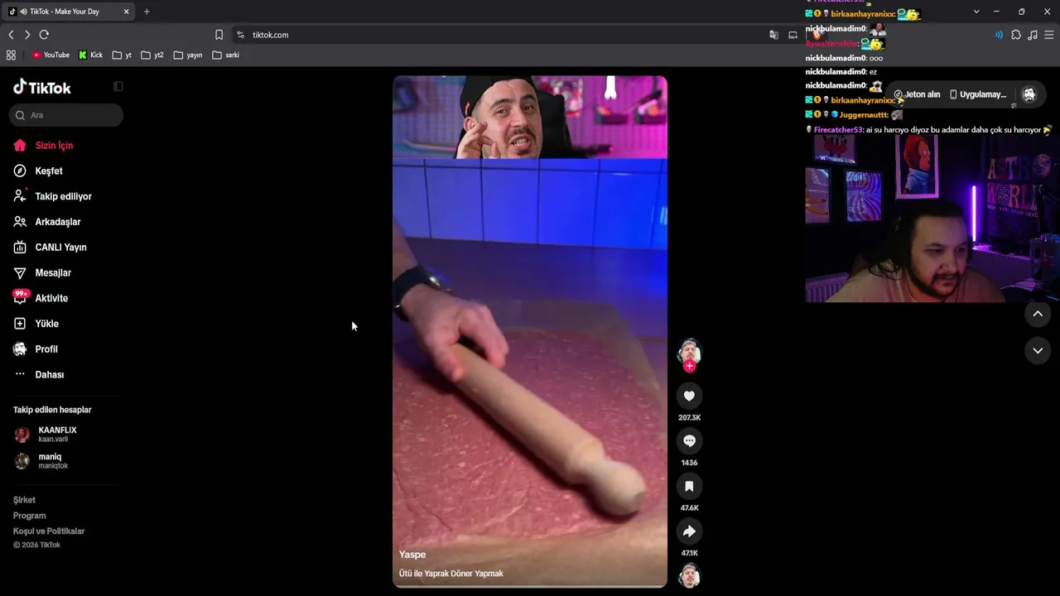
Task: Go to previous video arrow
Action: pyautogui.click(x=1038, y=314)
